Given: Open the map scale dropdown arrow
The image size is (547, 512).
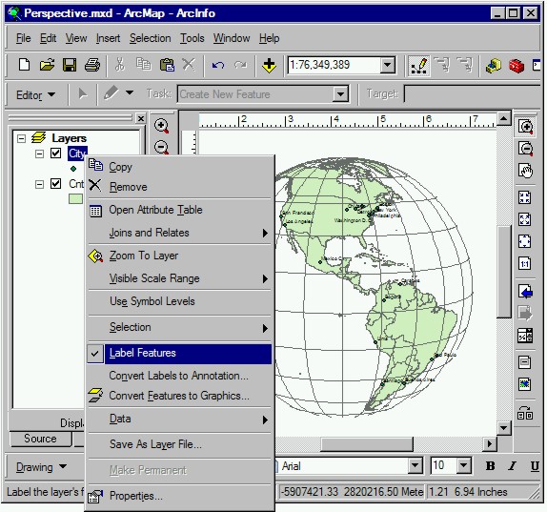Looking at the screenshot, I should (387, 65).
